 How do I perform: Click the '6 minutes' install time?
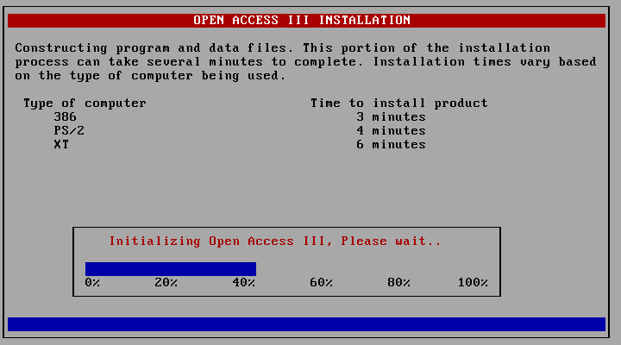[391, 145]
